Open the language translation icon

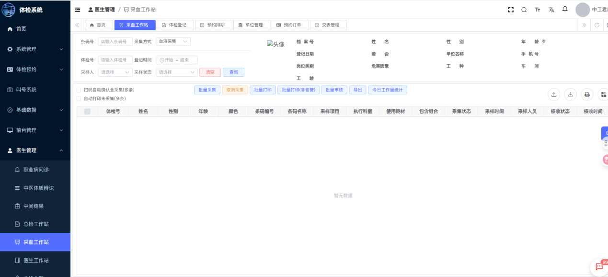pos(551,10)
